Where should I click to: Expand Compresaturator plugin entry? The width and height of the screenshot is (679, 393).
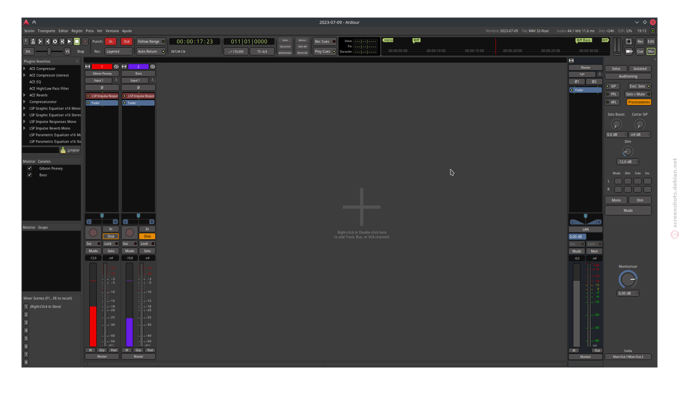click(x=24, y=102)
